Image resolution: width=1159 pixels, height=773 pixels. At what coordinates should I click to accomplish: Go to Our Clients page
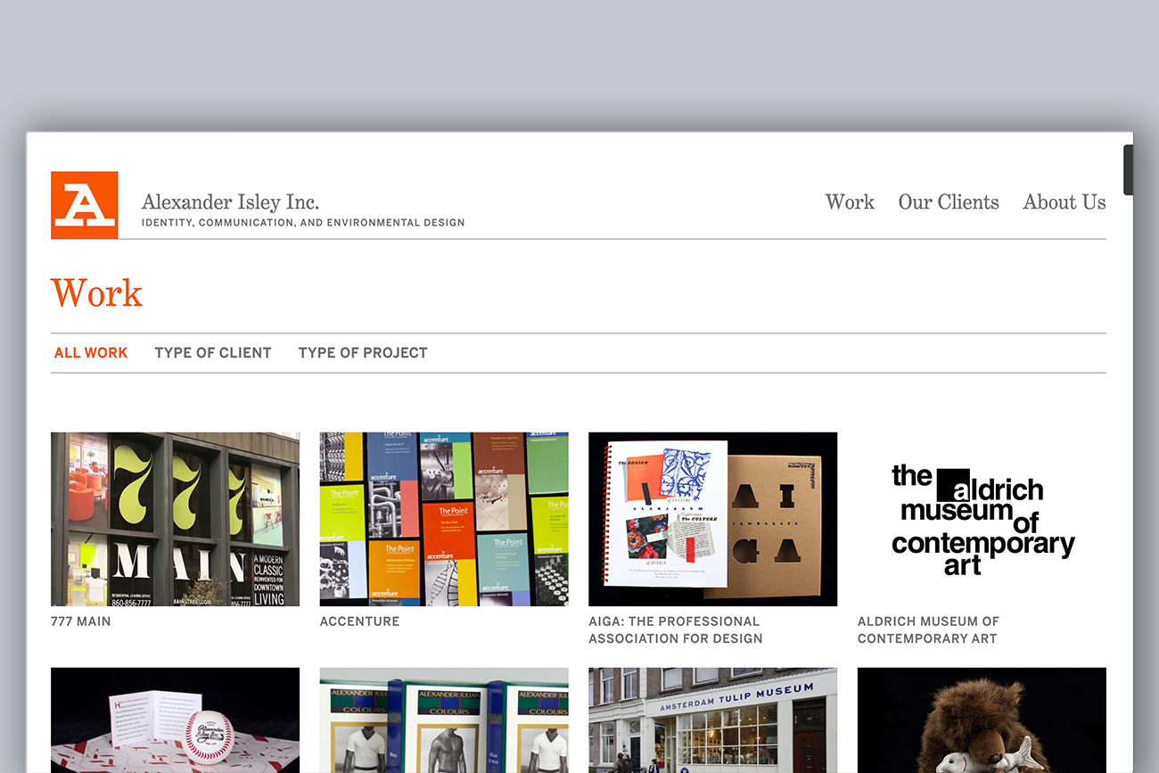949,202
